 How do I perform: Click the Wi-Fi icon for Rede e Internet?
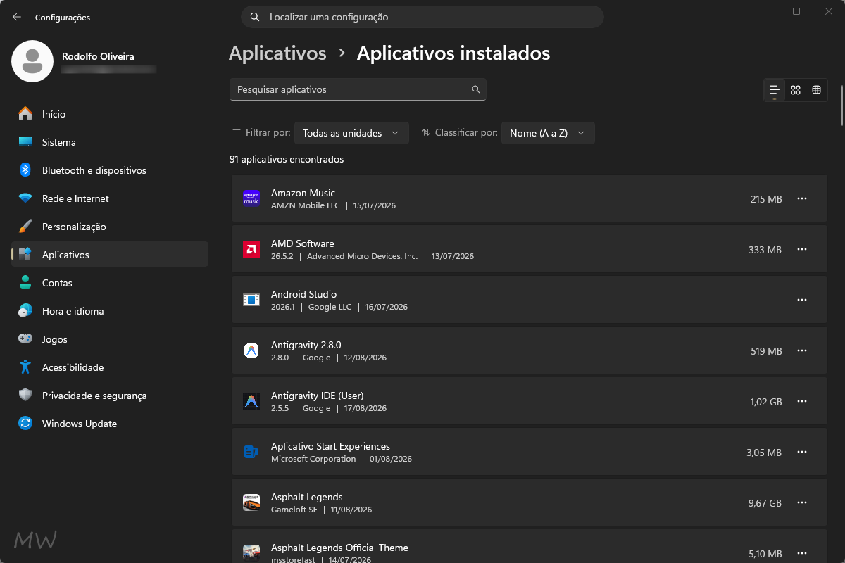25,198
